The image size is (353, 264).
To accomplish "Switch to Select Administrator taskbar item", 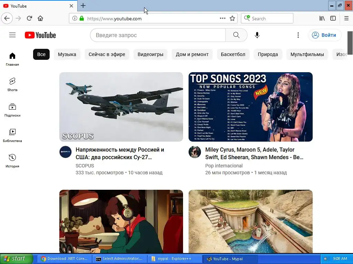I will pyautogui.click(x=119, y=259).
